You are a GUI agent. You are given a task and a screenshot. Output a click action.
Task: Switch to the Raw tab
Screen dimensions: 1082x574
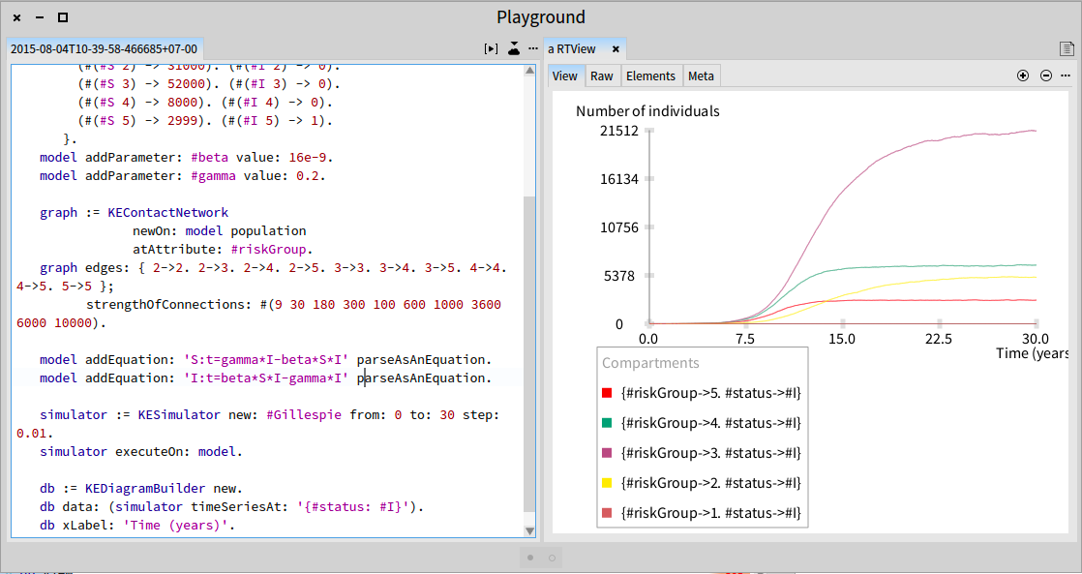click(x=602, y=76)
